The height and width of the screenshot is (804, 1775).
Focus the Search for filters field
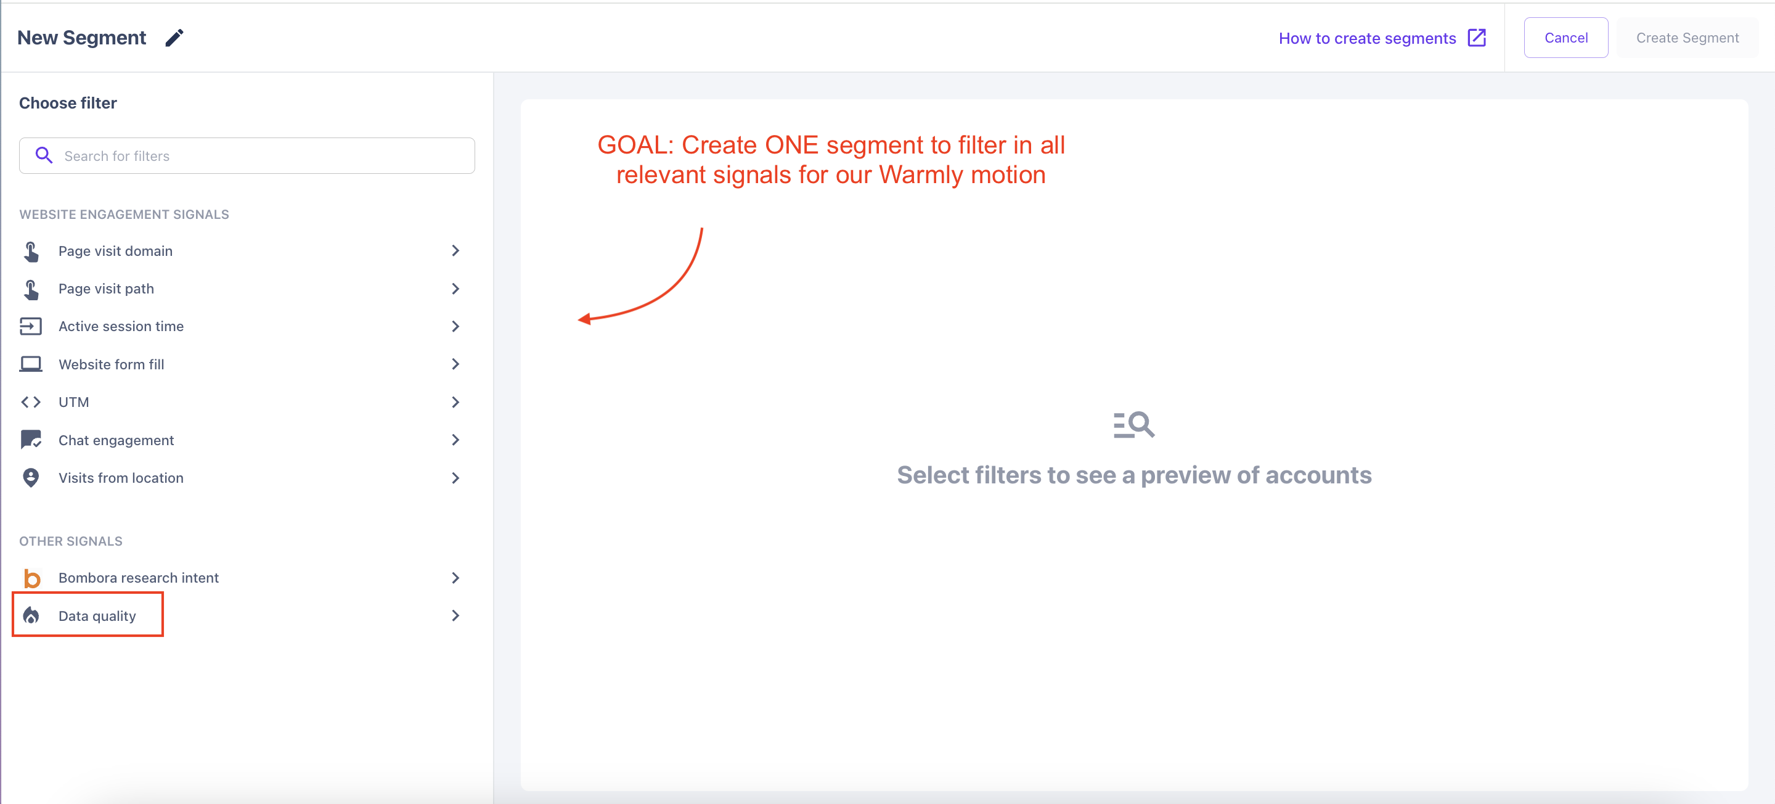tap(262, 156)
